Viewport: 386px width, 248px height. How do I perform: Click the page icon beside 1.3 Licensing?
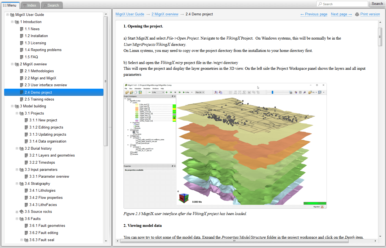21,43
